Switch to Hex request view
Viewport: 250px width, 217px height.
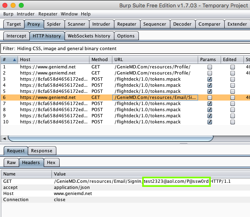[x=51, y=162]
